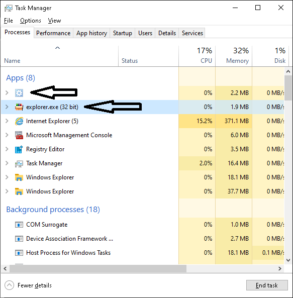Click the 15.2% CPU value
The width and height of the screenshot is (293, 298).
pyautogui.click(x=204, y=121)
